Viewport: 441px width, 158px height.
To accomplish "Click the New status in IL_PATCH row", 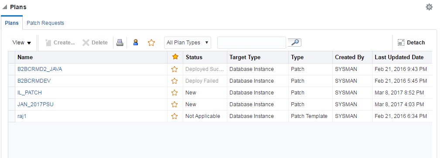I will (x=191, y=93).
